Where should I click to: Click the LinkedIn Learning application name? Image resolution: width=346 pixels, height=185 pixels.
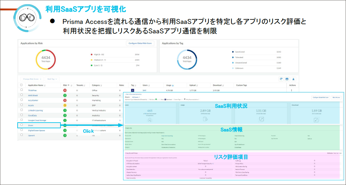(x=35, y=110)
